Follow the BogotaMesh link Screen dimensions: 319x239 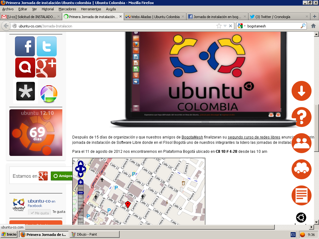click(x=192, y=137)
